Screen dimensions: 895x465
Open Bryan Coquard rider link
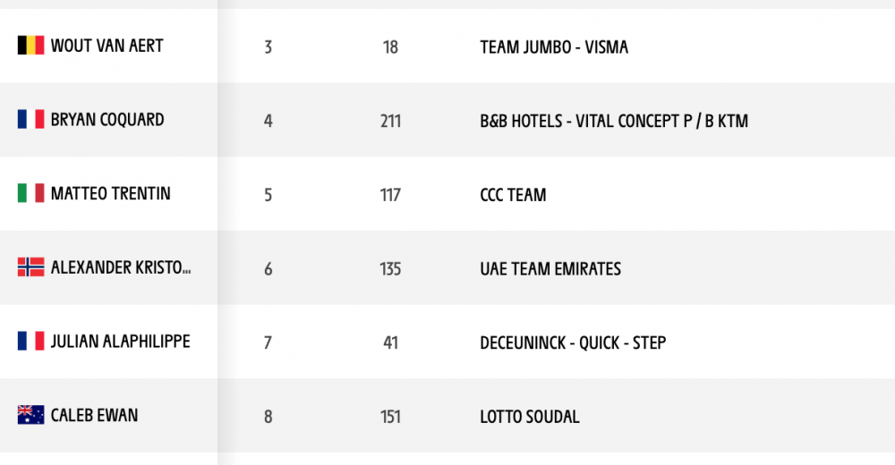tap(107, 119)
